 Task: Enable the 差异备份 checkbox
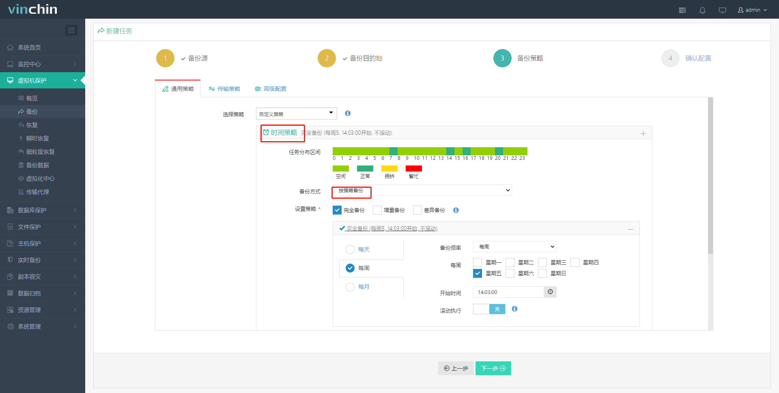417,210
